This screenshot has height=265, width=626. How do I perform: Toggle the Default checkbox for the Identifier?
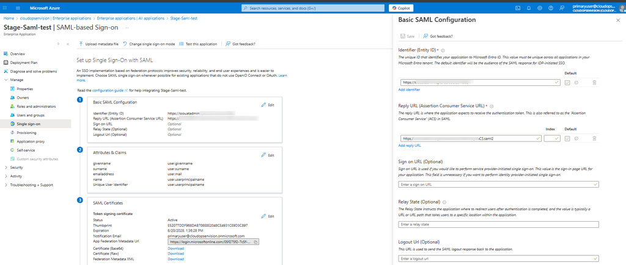(x=567, y=82)
